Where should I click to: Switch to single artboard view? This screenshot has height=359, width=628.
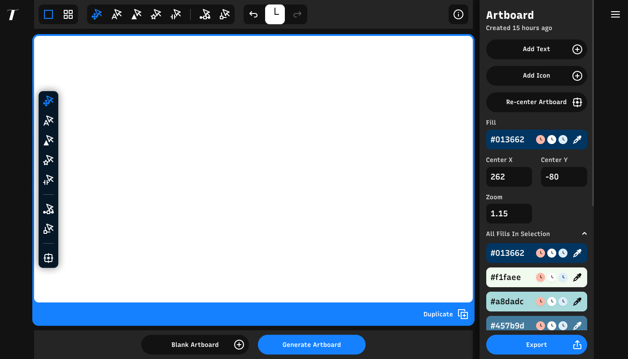point(48,14)
